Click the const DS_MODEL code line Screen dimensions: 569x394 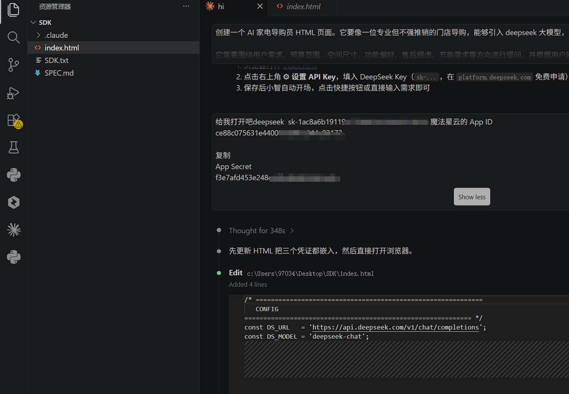click(306, 337)
